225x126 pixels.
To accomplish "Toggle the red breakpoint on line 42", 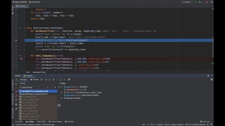I will 21,59.
